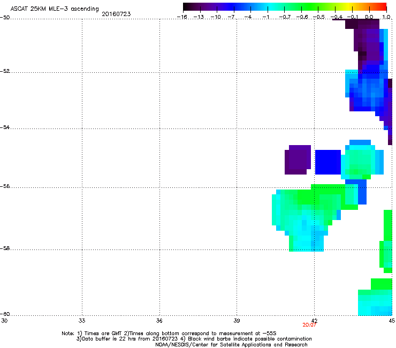This screenshot has height=348, width=396.
Task: Click the NOAA/NESDIS credit line
Action: (231, 345)
